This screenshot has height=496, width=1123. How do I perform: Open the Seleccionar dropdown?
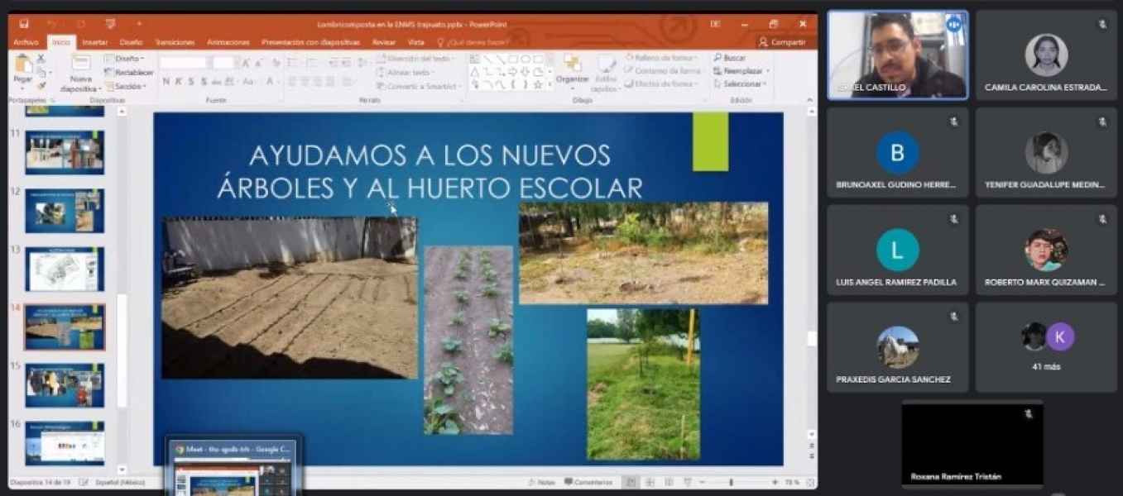[x=741, y=84]
